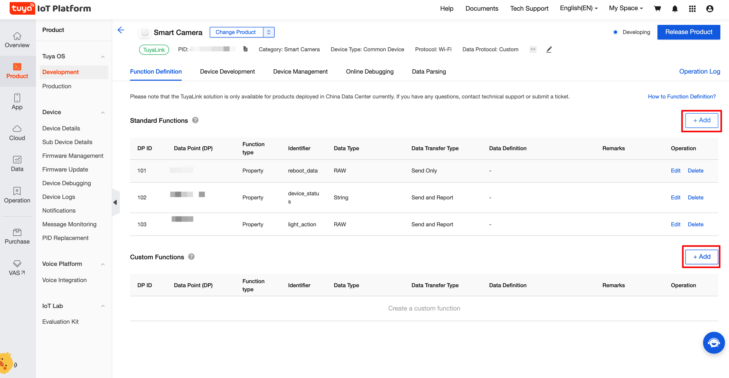Copy the product PID
The height and width of the screenshot is (378, 729).
245,49
